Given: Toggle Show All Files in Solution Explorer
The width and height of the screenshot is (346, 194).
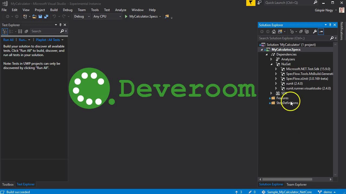Looking at the screenshot, I should point(307,32).
